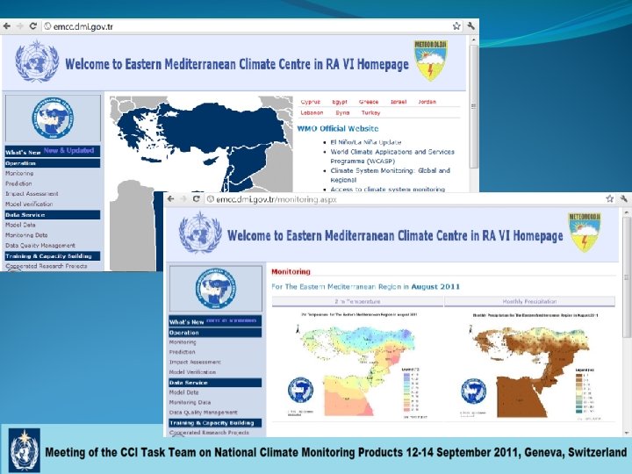Open World Climate Applications and Services Programme link
The width and height of the screenshot is (632, 474).
392,156
